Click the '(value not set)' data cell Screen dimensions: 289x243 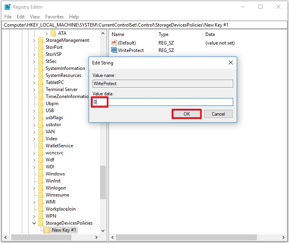point(220,43)
